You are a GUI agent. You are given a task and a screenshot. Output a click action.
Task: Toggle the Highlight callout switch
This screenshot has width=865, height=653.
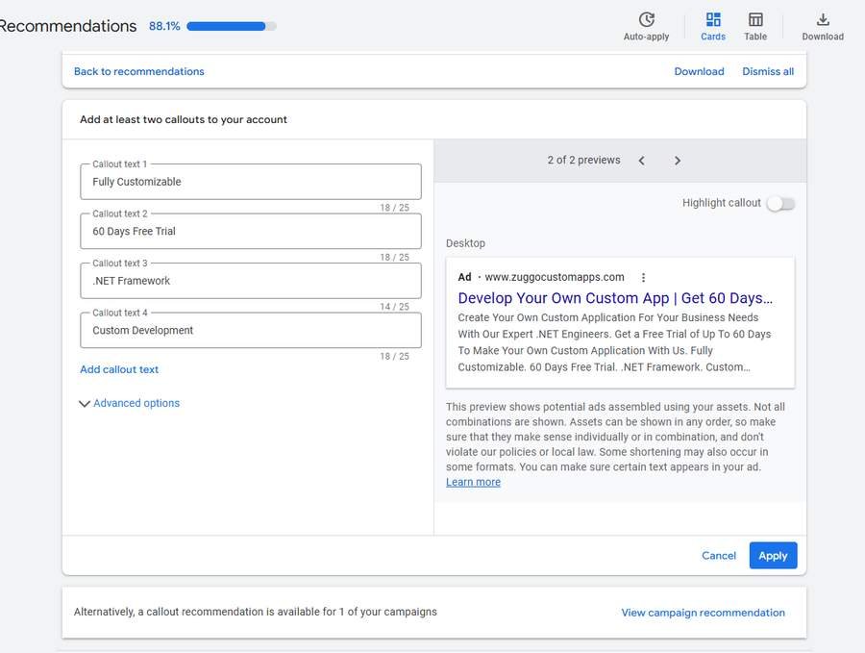pyautogui.click(x=781, y=204)
